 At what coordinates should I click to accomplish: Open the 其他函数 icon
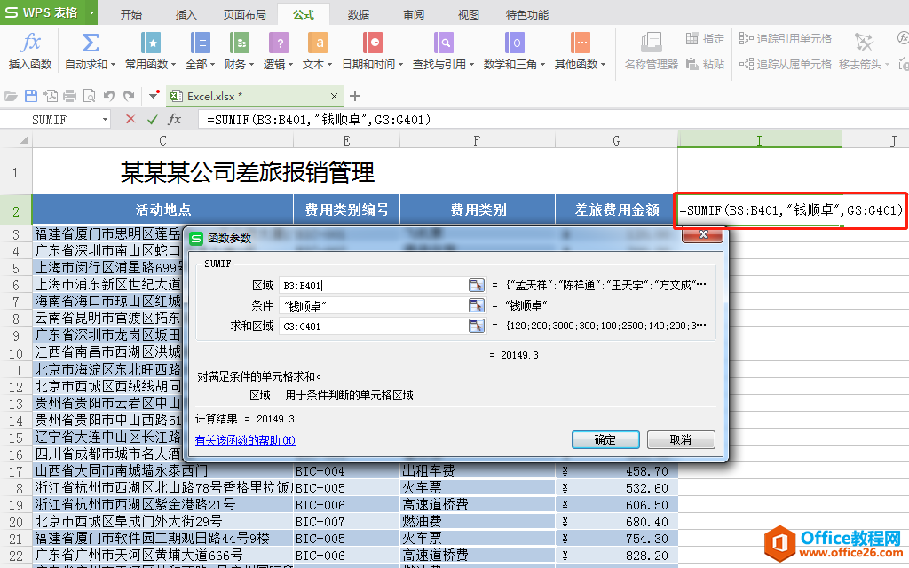pyautogui.click(x=580, y=43)
